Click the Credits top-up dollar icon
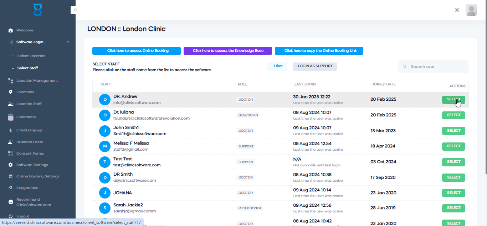Screen dimensions: 487x226 click(11, 130)
